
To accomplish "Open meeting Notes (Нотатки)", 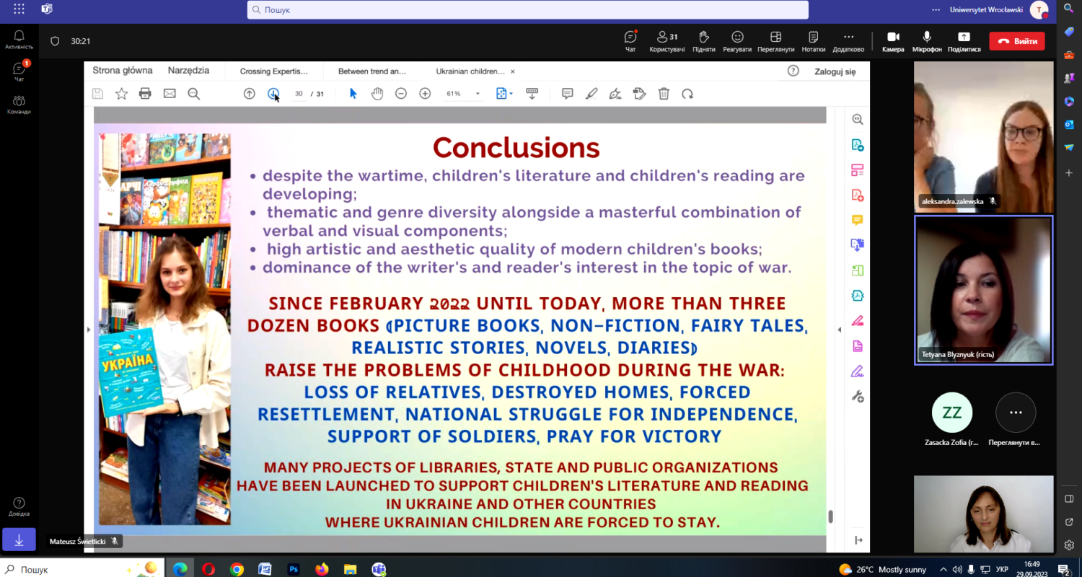I will coord(813,38).
